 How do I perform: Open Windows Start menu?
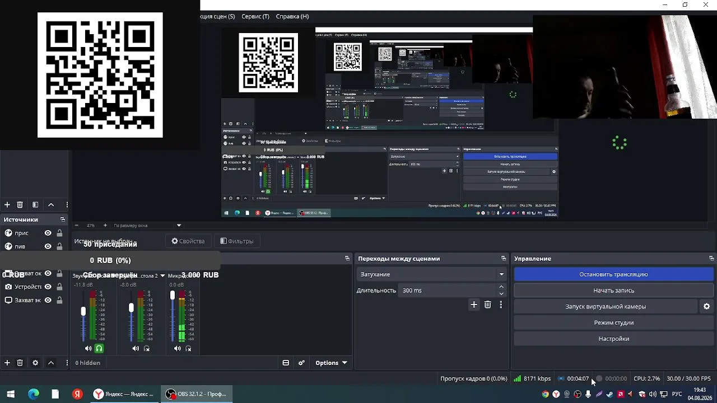pyautogui.click(x=11, y=394)
